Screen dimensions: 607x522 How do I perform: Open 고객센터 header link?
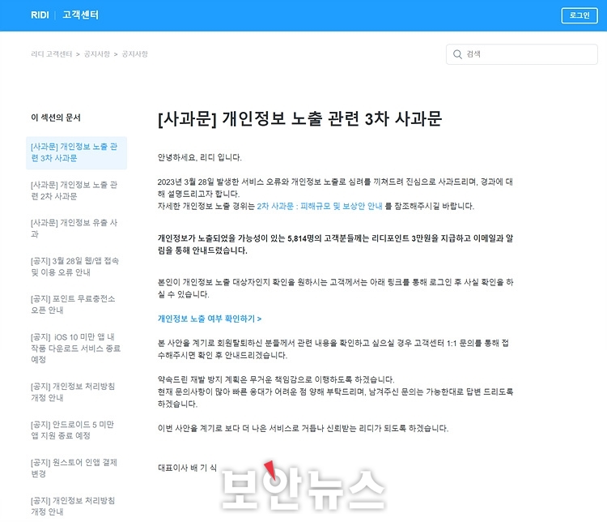point(80,15)
